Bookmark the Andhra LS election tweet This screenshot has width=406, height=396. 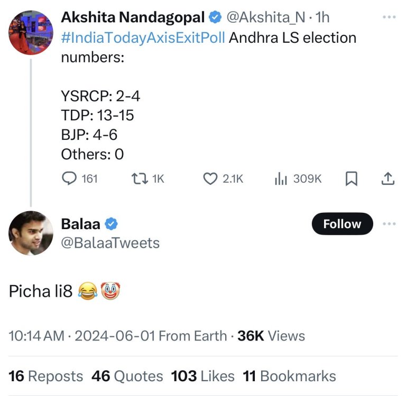(351, 179)
